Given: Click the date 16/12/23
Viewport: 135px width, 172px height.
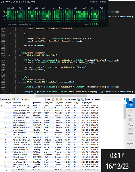Looking at the screenshot, I should click(x=117, y=166).
